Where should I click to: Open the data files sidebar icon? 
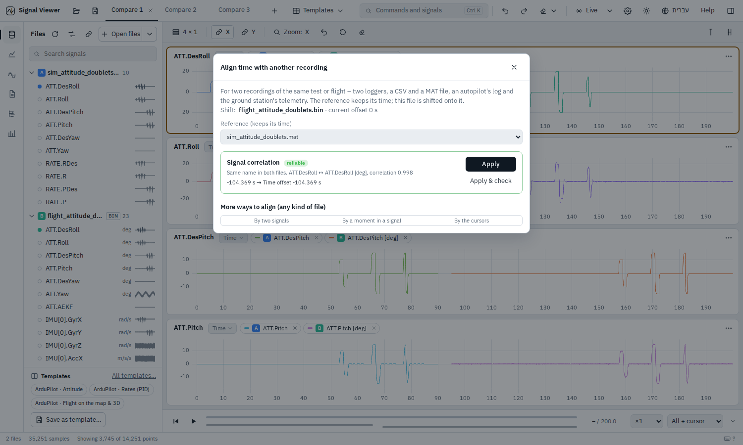click(x=12, y=35)
